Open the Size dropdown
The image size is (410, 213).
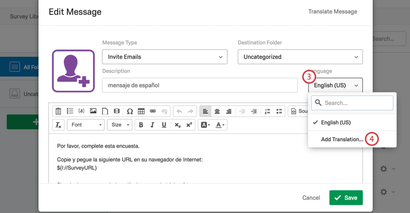120,125
